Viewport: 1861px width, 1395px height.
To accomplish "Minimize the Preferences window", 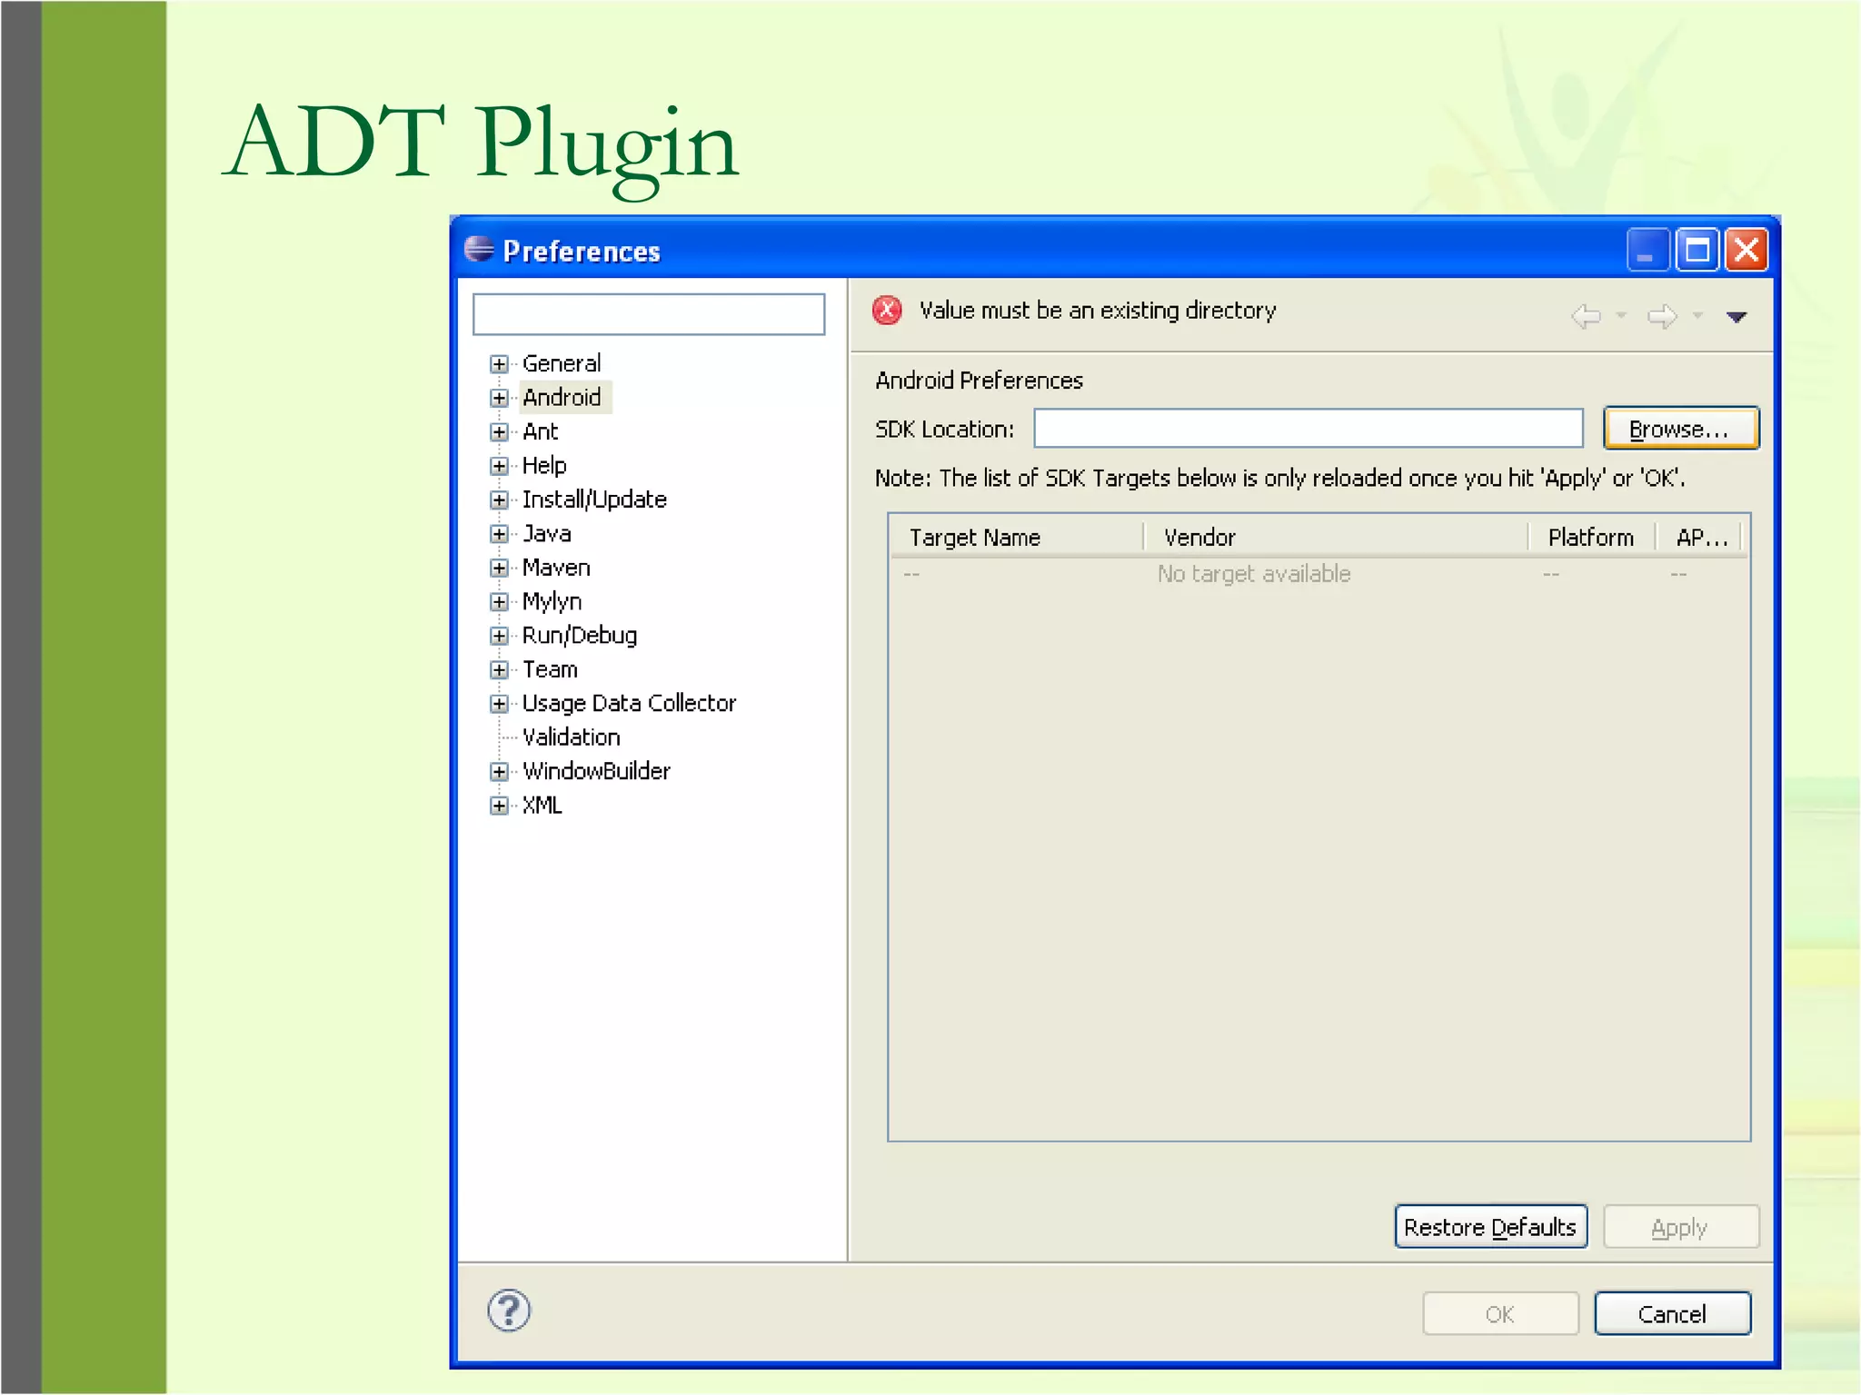I will click(x=1647, y=250).
